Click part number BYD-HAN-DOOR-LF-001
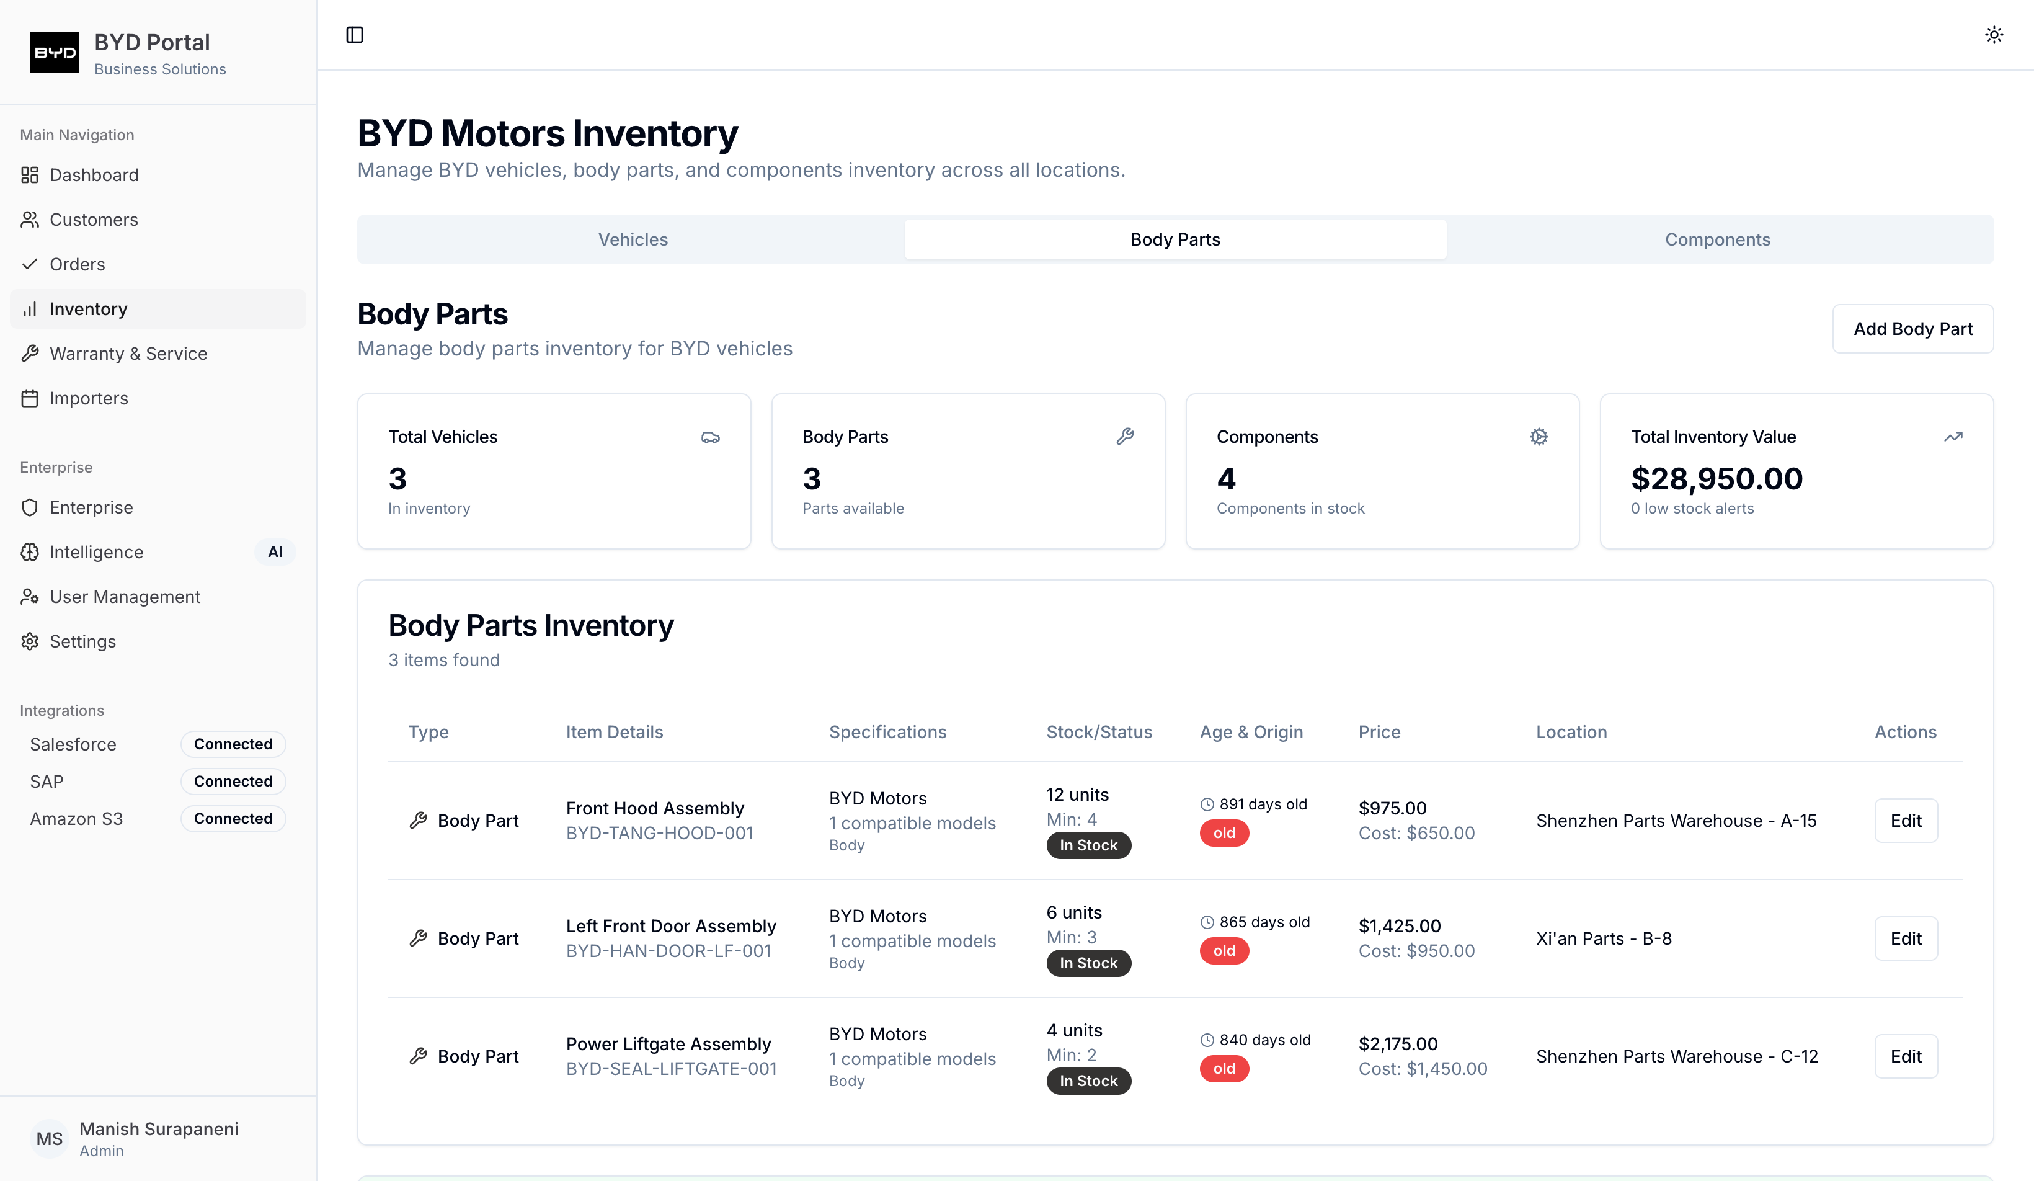This screenshot has height=1181, width=2034. point(668,951)
